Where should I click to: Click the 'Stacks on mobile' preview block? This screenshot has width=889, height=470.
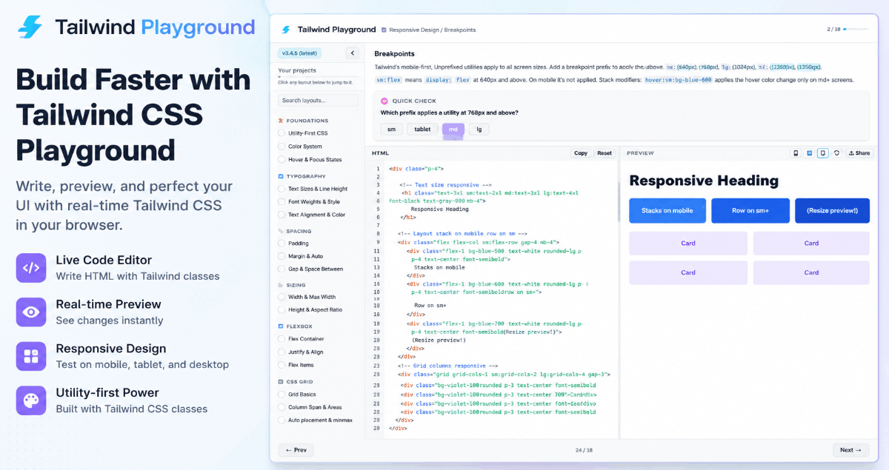tap(667, 210)
